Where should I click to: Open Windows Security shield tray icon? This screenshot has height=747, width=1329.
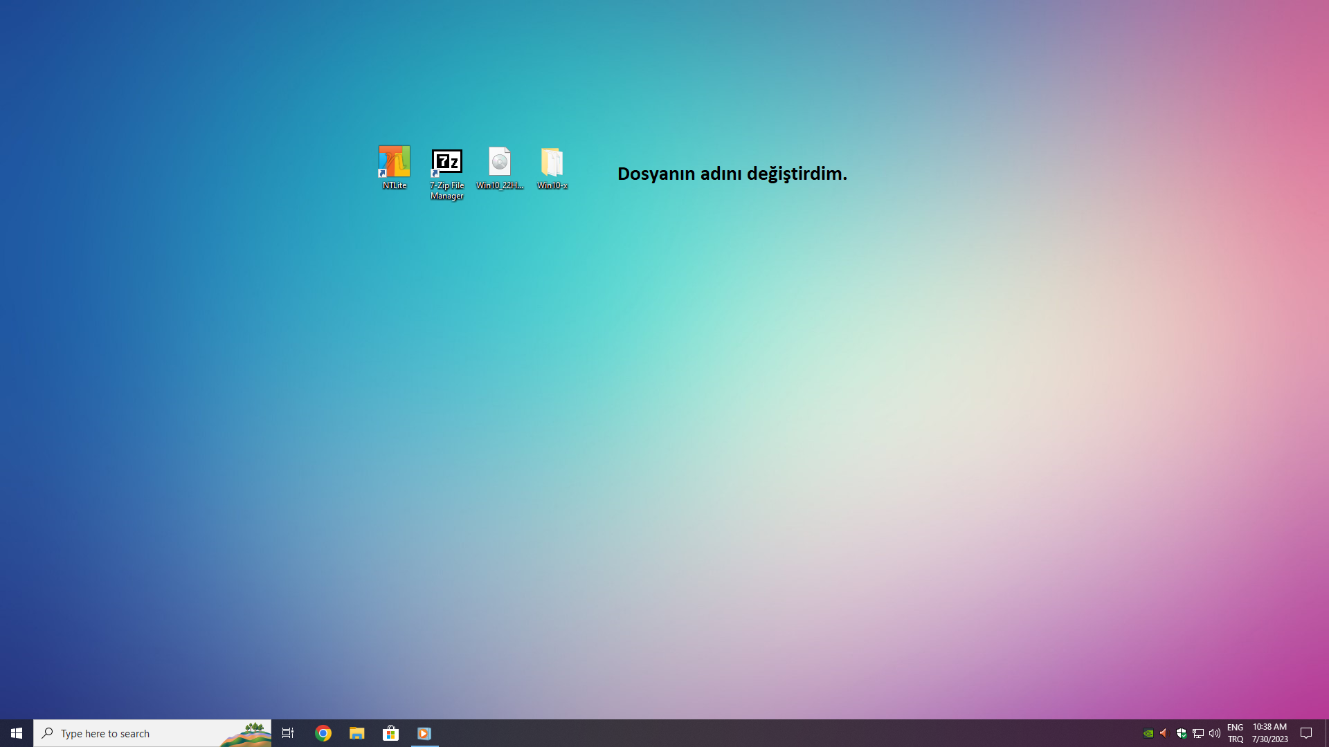pyautogui.click(x=1182, y=733)
